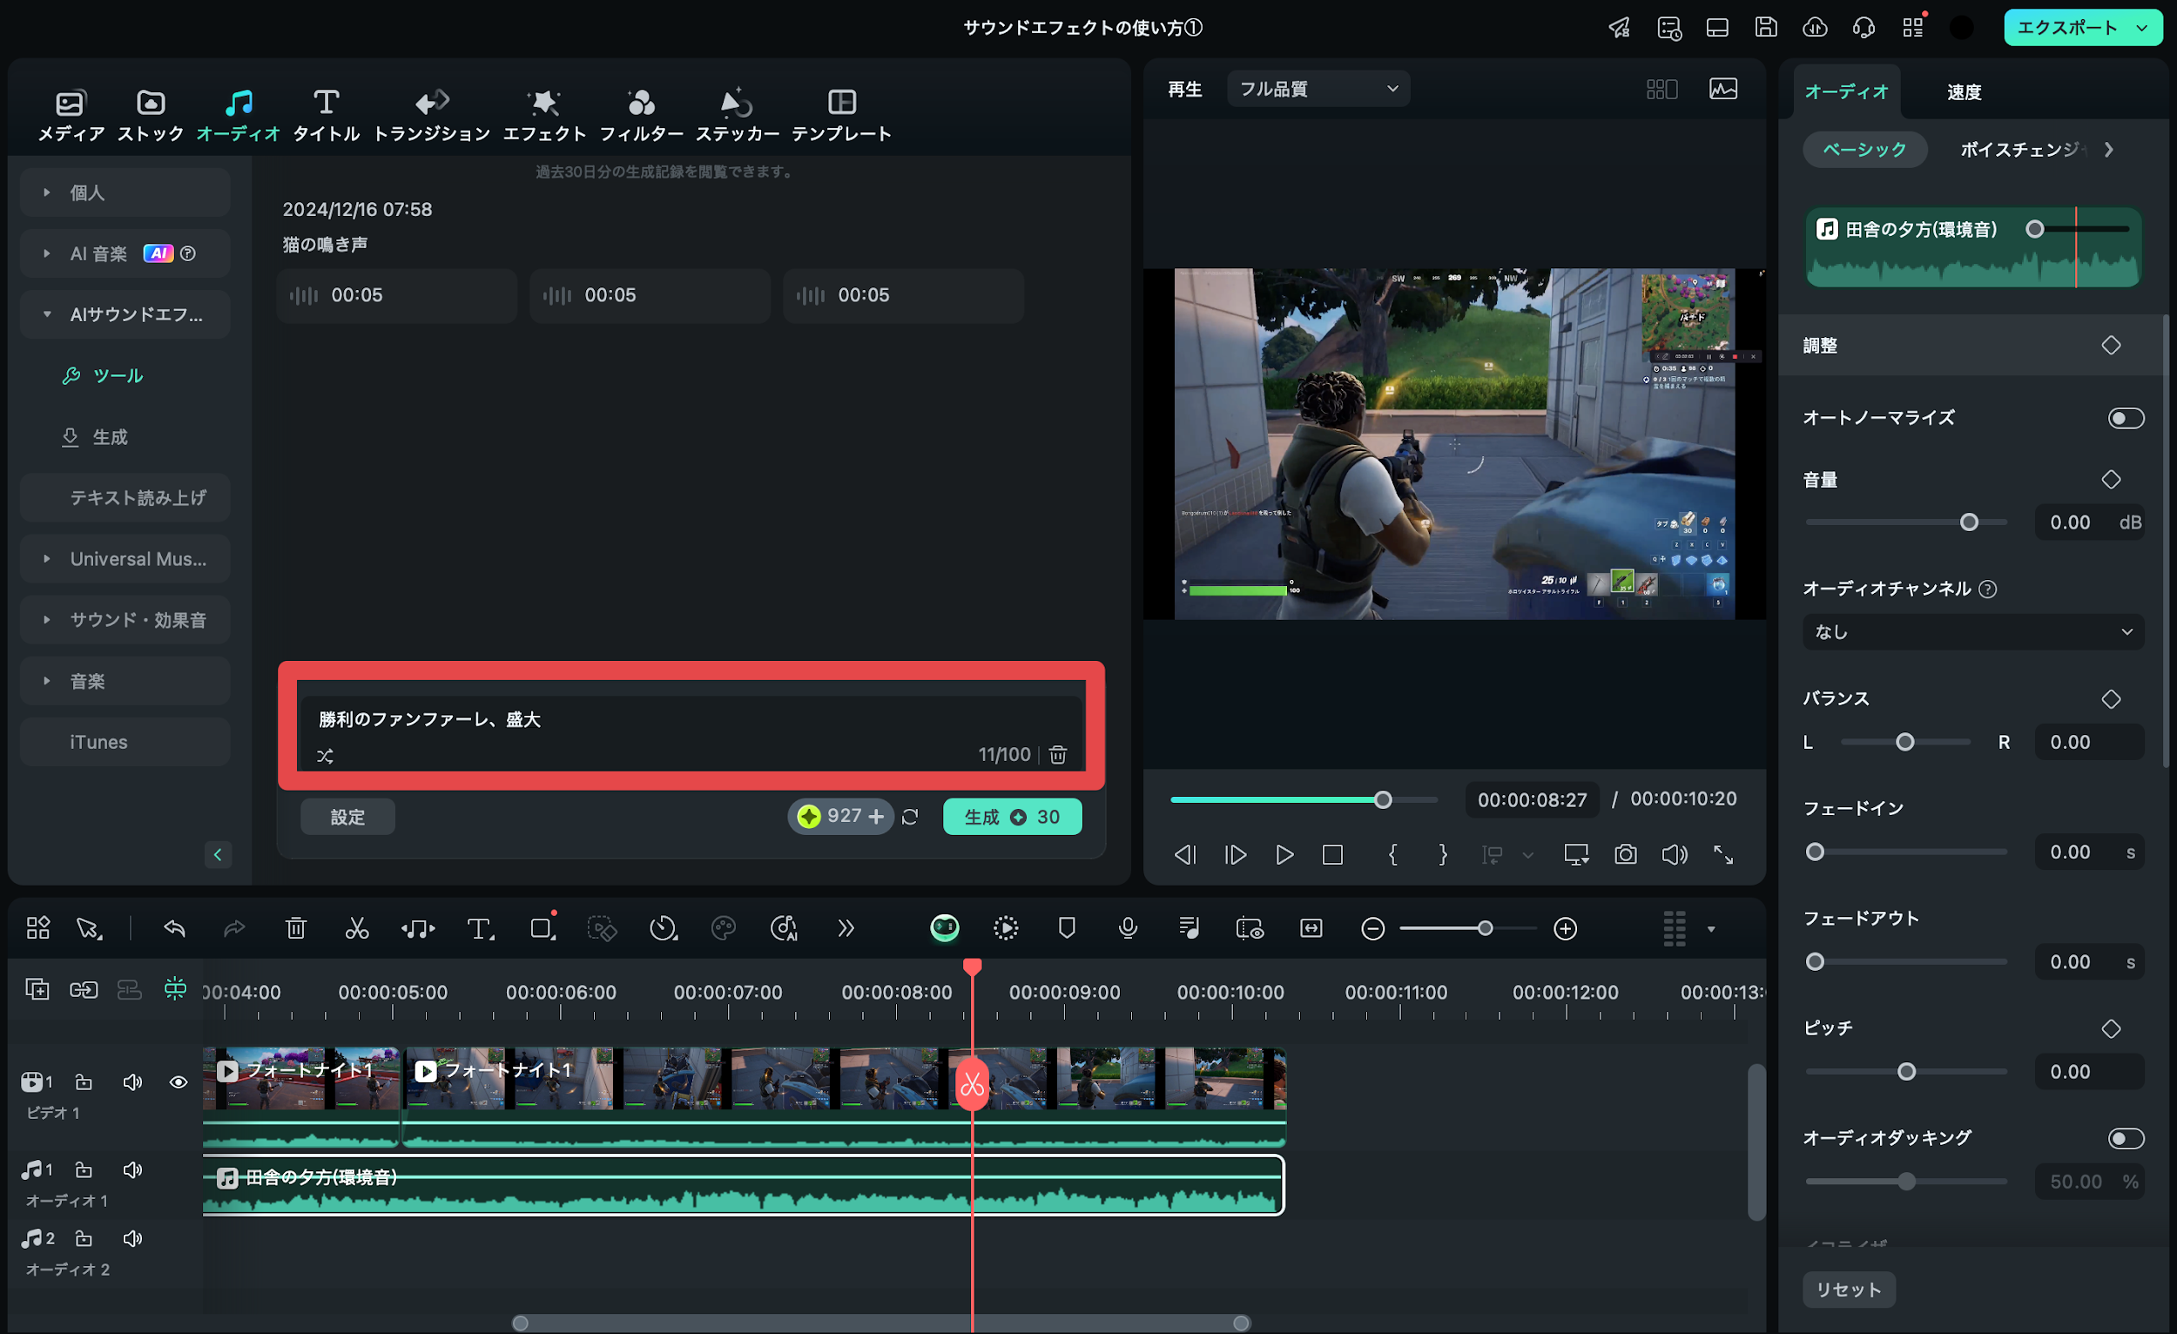Click the split scissors tool in timeline toolbar
This screenshot has width=2177, height=1334.
pyautogui.click(x=356, y=927)
